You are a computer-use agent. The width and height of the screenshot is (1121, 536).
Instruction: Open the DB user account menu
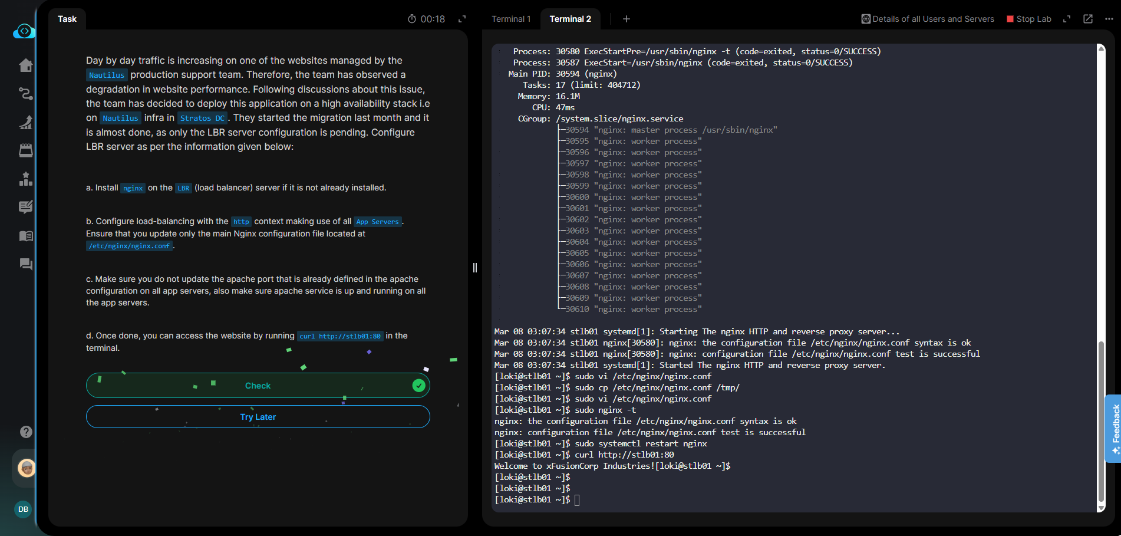[23, 509]
